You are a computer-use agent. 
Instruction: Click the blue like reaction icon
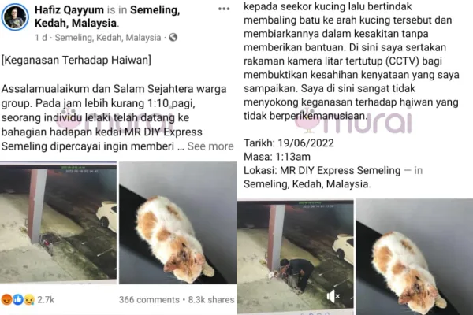coord(18,299)
